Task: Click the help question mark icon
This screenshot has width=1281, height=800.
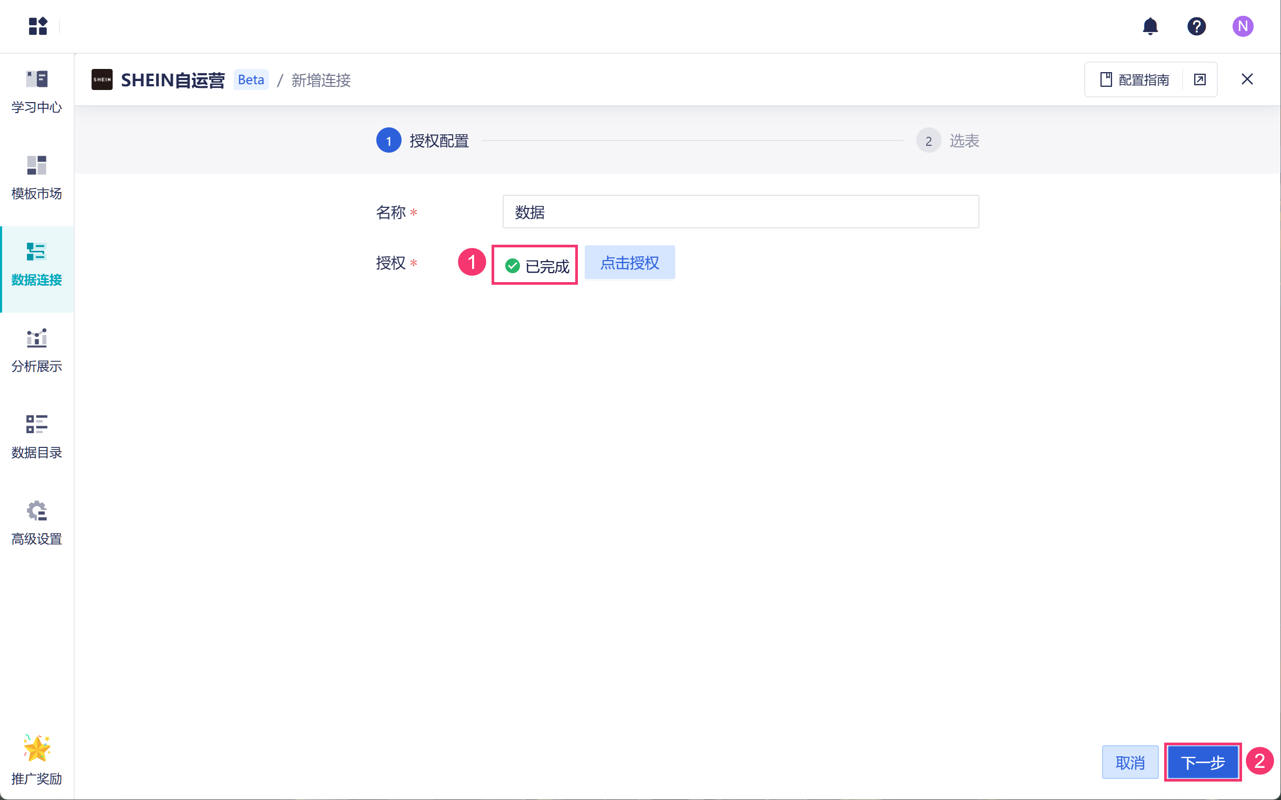Action: (1196, 26)
